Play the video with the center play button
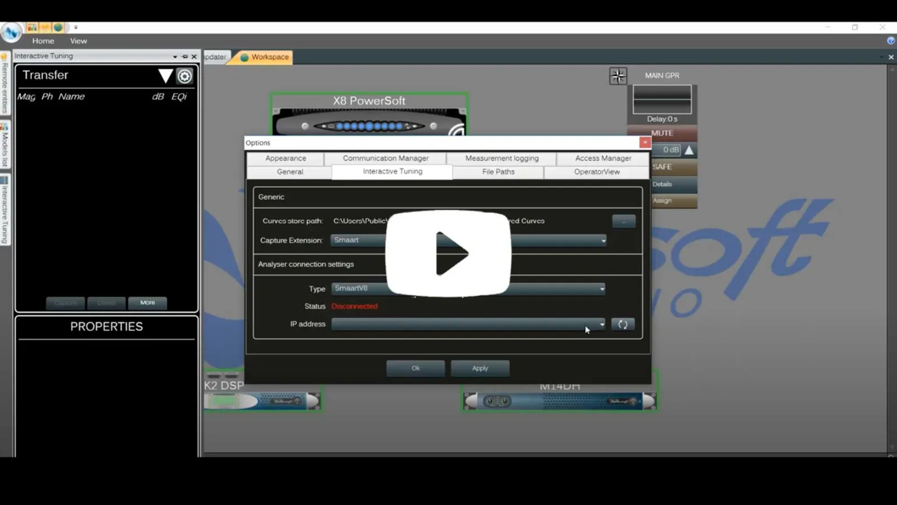 click(x=449, y=253)
